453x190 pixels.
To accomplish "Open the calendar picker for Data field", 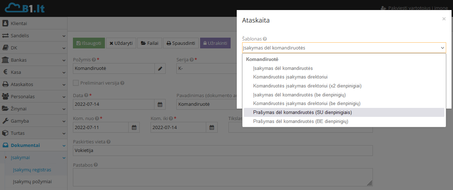I will [x=160, y=104].
